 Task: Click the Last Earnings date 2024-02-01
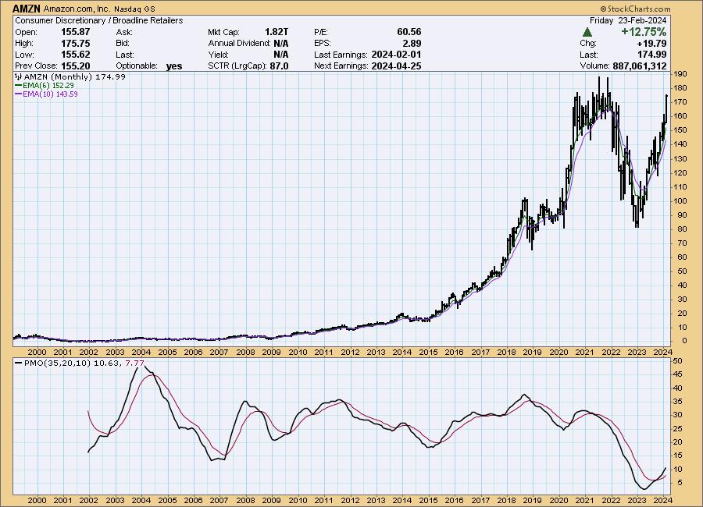(396, 55)
